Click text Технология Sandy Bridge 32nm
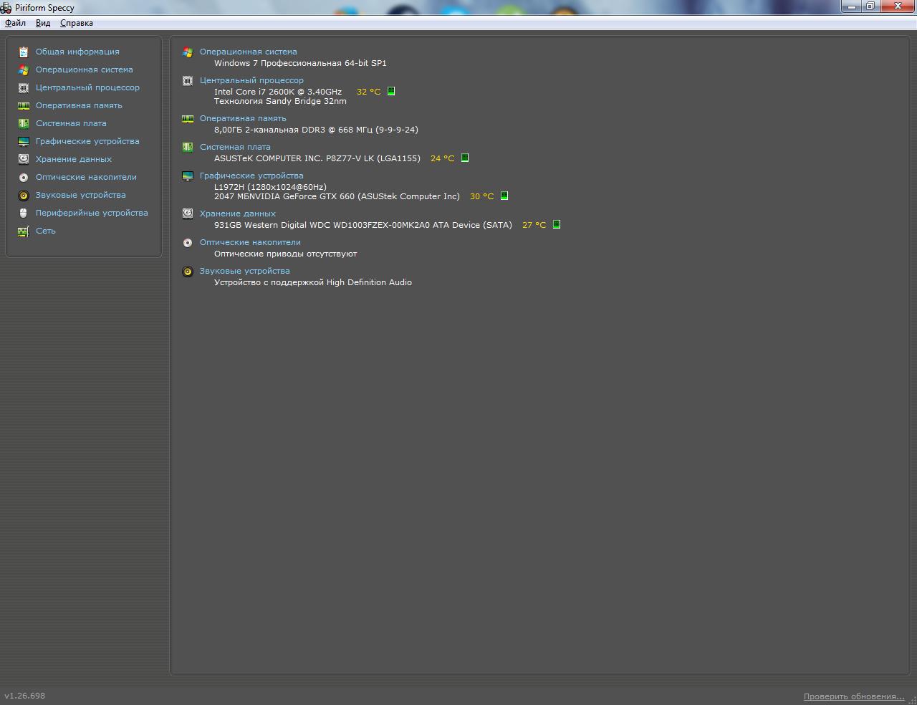The image size is (917, 705). click(x=280, y=101)
